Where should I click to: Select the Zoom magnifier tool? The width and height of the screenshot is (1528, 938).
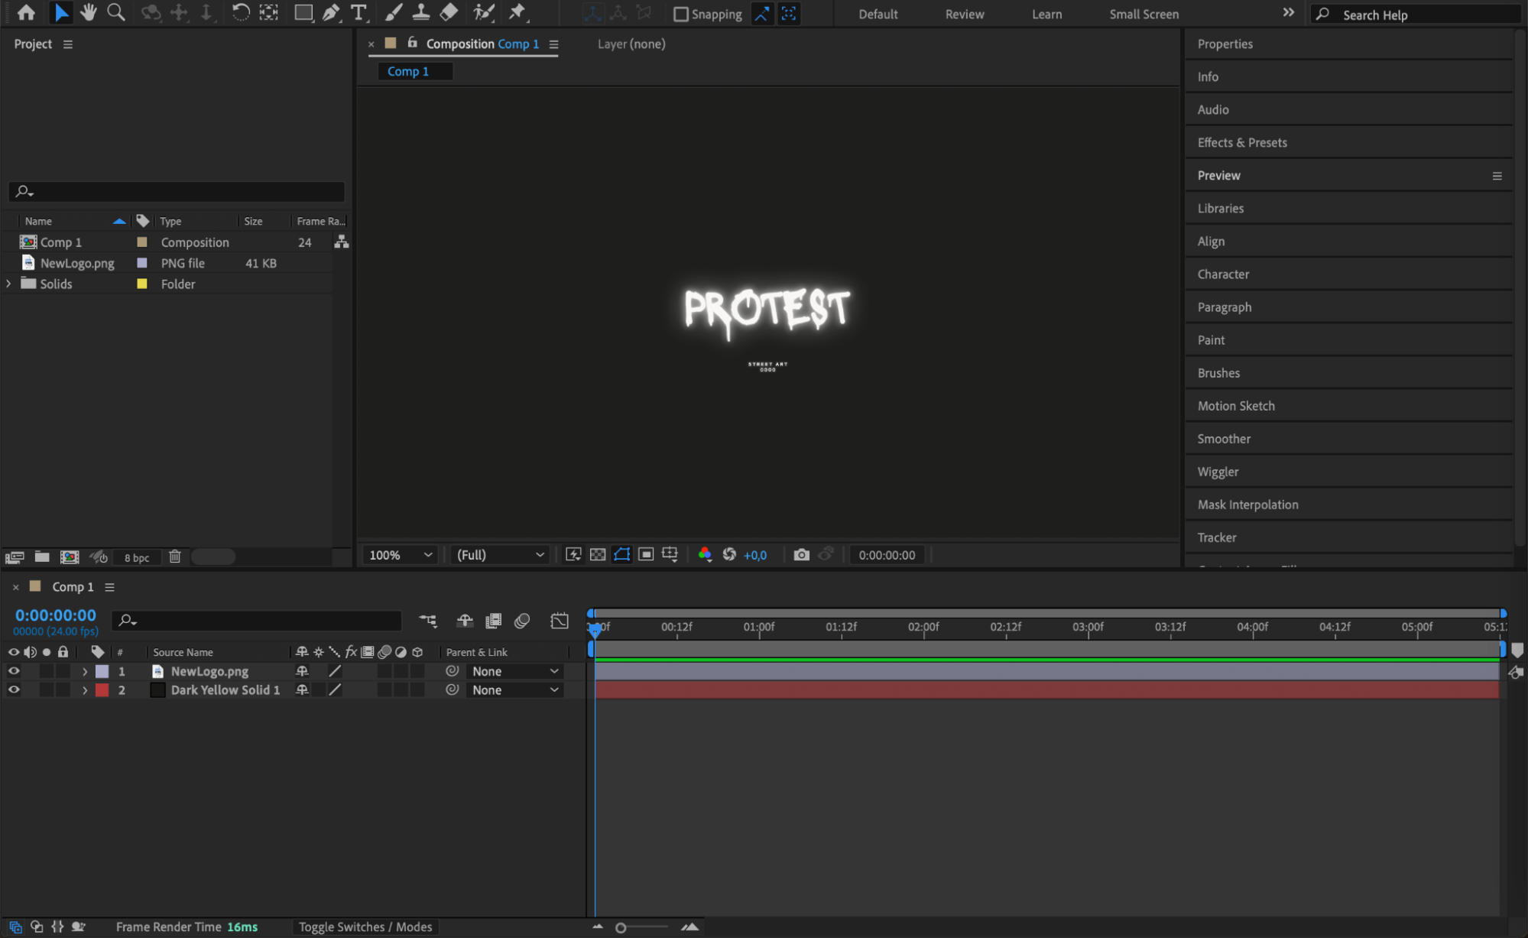[116, 12]
